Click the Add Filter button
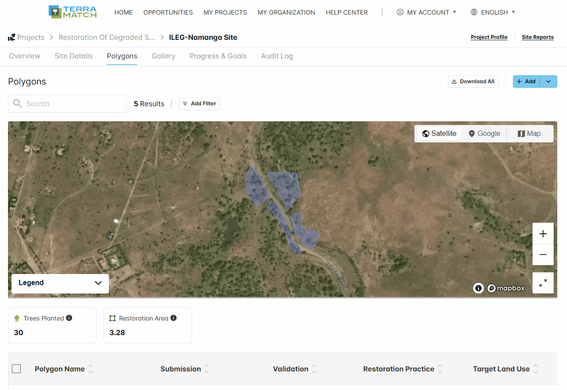The image size is (567, 390). pos(199,104)
